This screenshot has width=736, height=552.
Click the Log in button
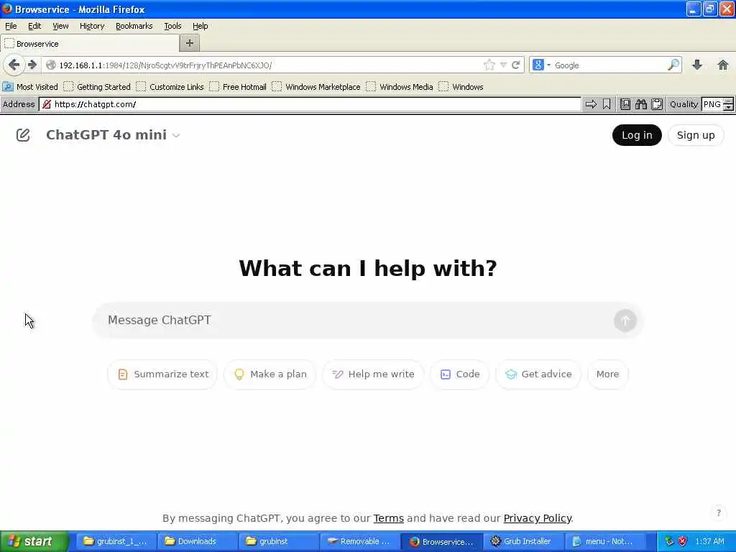pyautogui.click(x=637, y=135)
